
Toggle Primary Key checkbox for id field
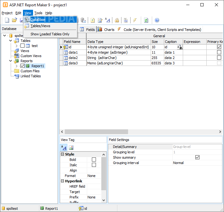coord(219,47)
